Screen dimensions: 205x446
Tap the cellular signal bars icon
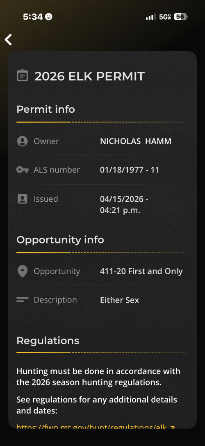151,17
